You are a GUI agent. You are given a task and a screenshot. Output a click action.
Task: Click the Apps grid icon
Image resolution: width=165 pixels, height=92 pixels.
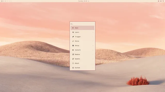point(73,28)
